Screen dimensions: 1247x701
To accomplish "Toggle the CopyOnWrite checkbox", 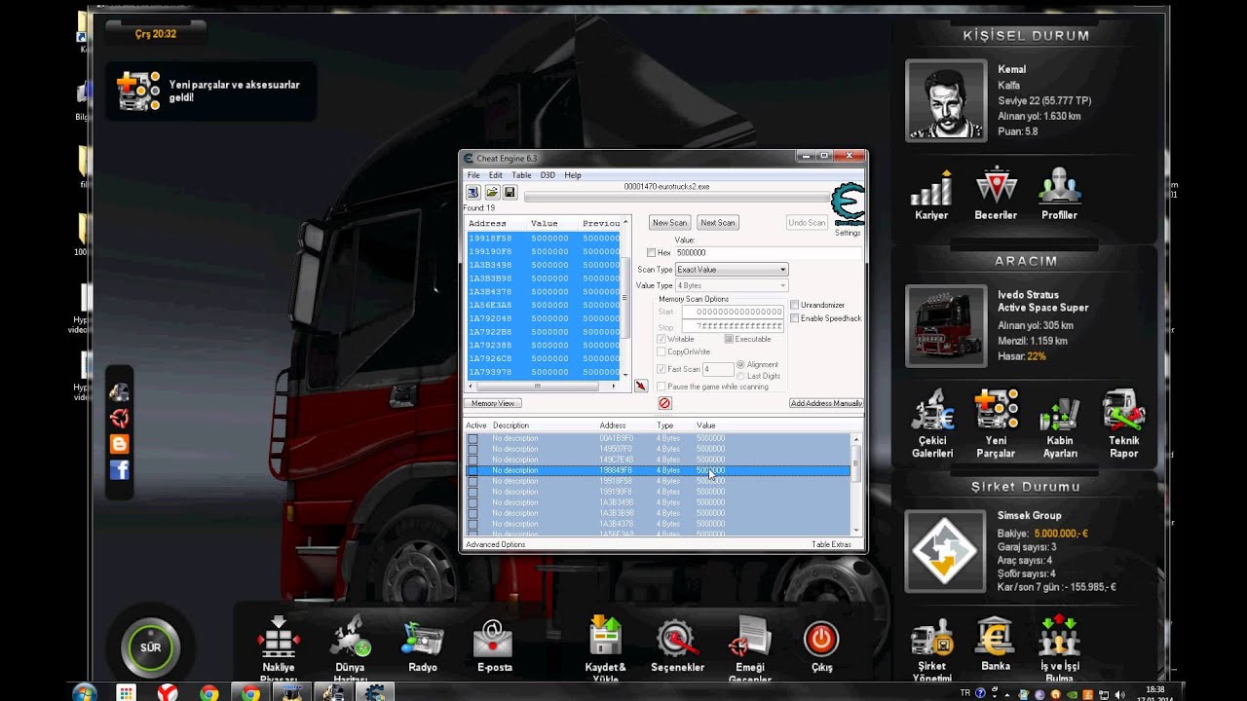I will coord(662,351).
